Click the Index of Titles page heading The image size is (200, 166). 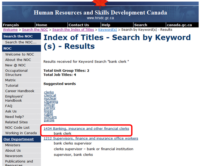[x=117, y=42]
